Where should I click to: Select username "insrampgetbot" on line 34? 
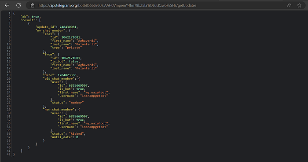tap(94, 127)
